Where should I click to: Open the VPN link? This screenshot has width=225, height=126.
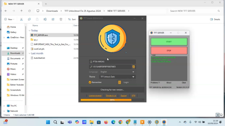(x=133, y=96)
